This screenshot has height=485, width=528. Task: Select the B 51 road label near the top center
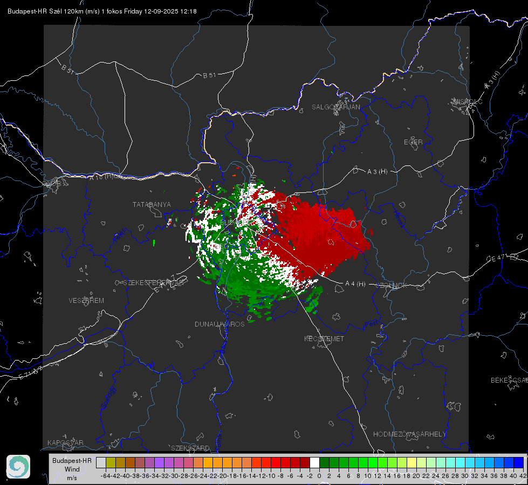[209, 75]
